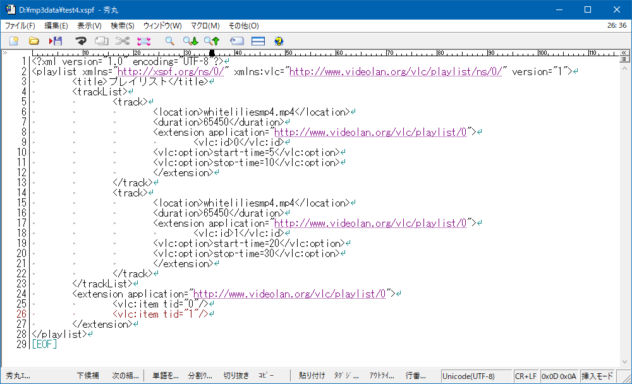632x384 pixels.
Task: Open the xspf.org/ns/0/ link on line 2
Action: [171, 72]
